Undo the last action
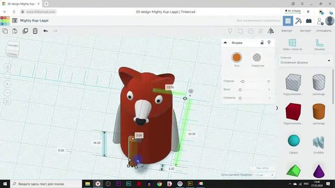335x188 pixels. click(46, 31)
